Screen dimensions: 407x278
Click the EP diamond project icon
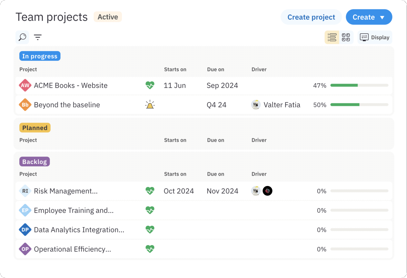[25, 211]
